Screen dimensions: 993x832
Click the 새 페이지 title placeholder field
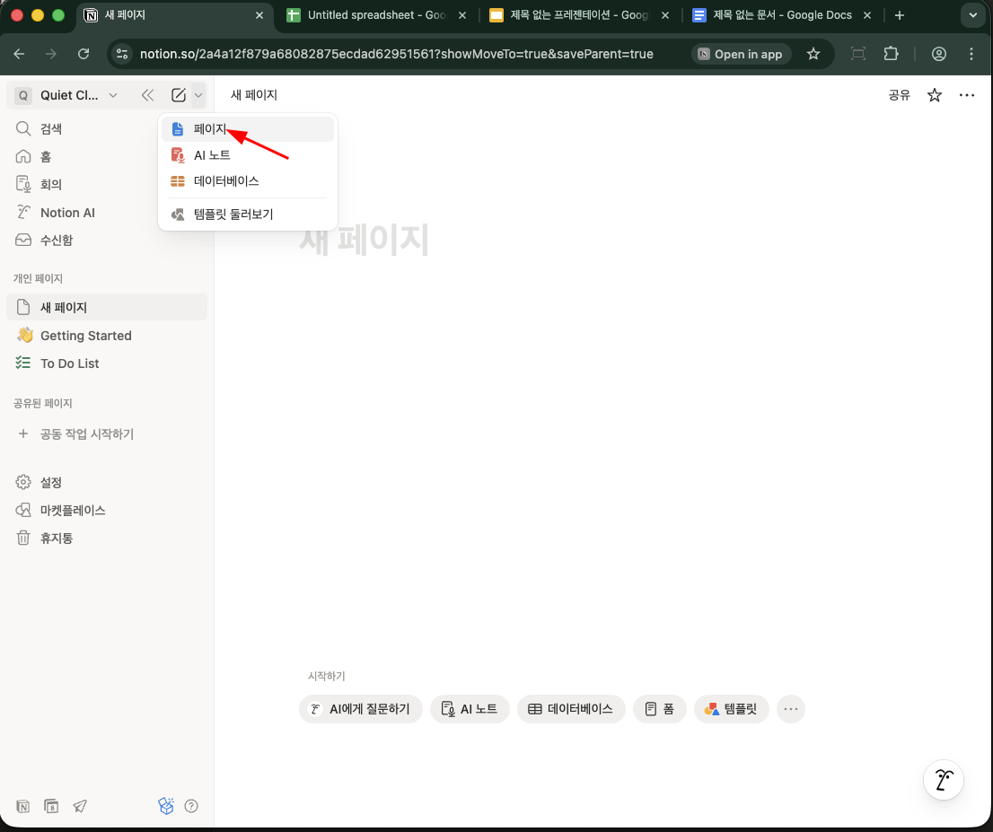pyautogui.click(x=364, y=241)
